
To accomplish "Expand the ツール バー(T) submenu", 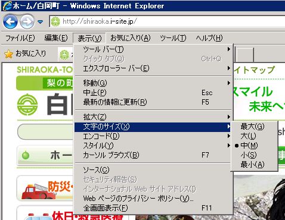I will (x=153, y=49).
